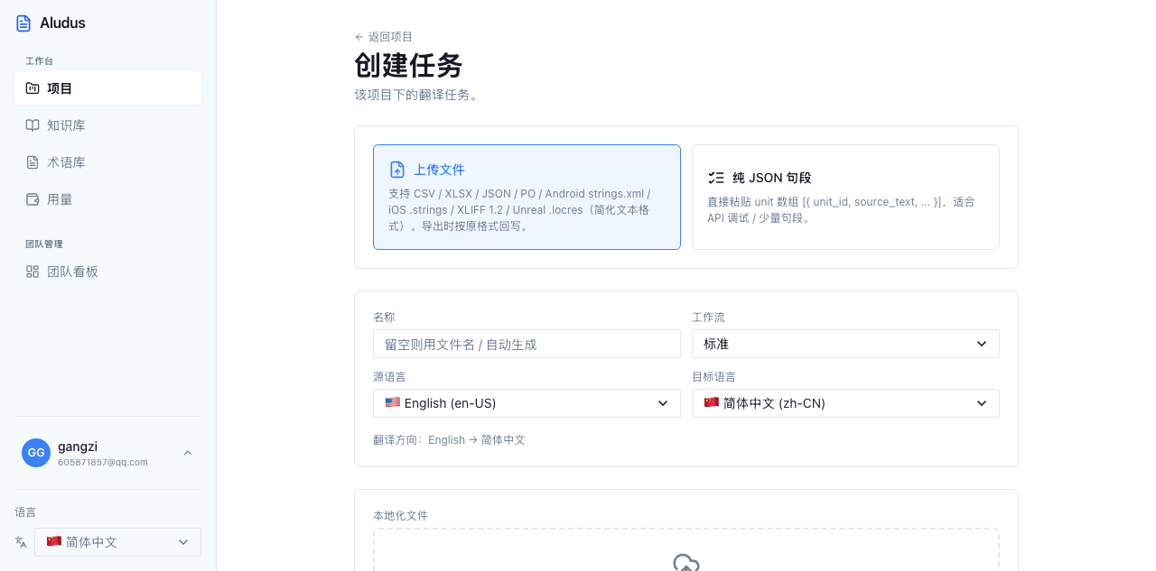Click the 工作台 section label

coord(39,61)
